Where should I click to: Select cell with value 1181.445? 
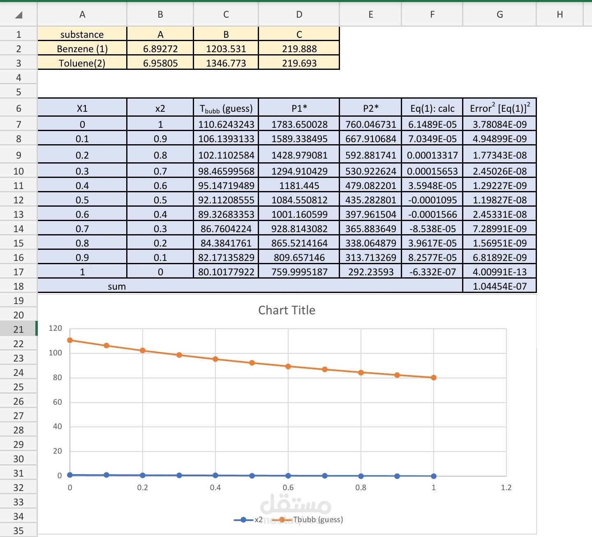299,185
